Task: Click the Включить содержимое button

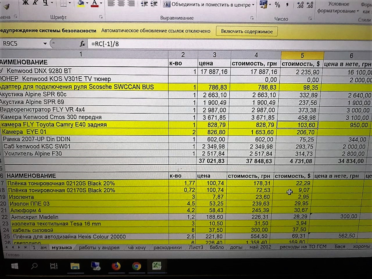Action: coord(247,31)
